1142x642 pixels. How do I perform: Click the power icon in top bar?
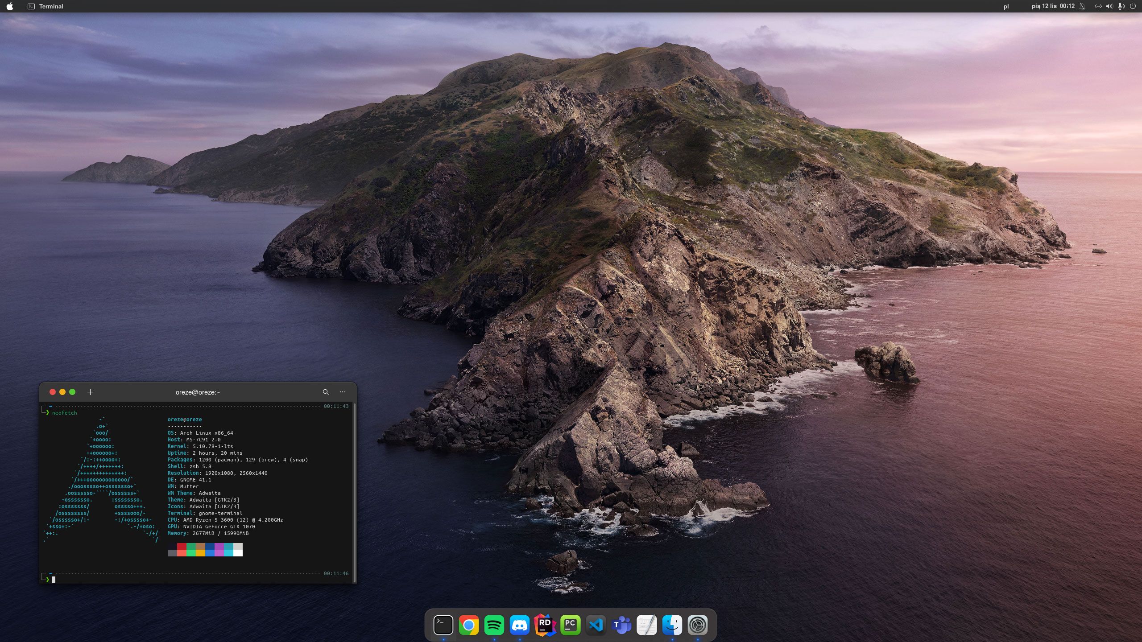click(1133, 6)
